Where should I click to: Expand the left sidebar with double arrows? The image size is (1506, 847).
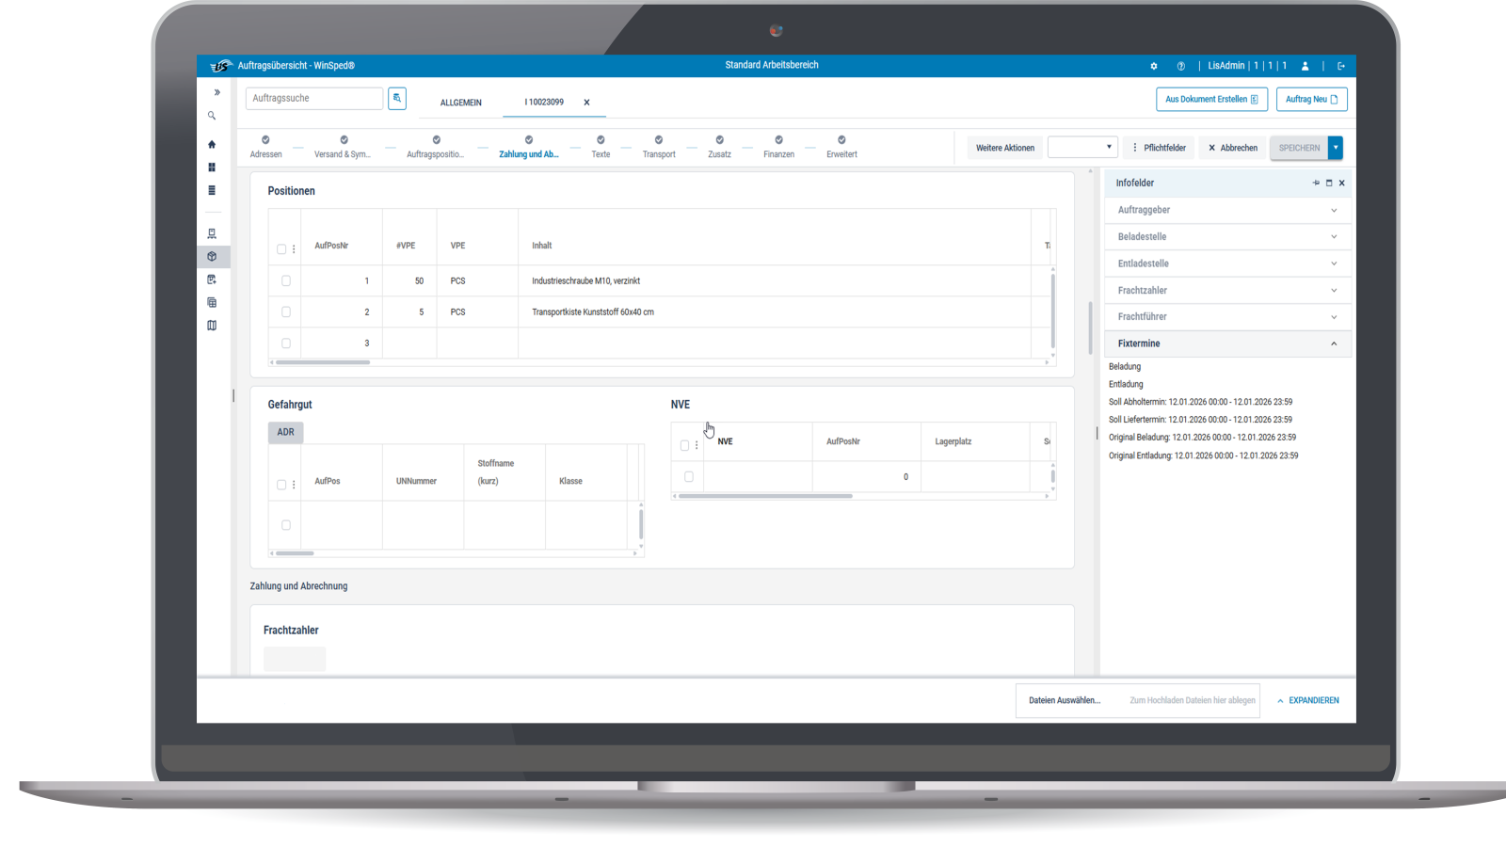(216, 92)
